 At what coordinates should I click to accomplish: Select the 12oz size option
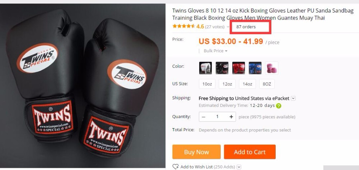pyautogui.click(x=227, y=84)
